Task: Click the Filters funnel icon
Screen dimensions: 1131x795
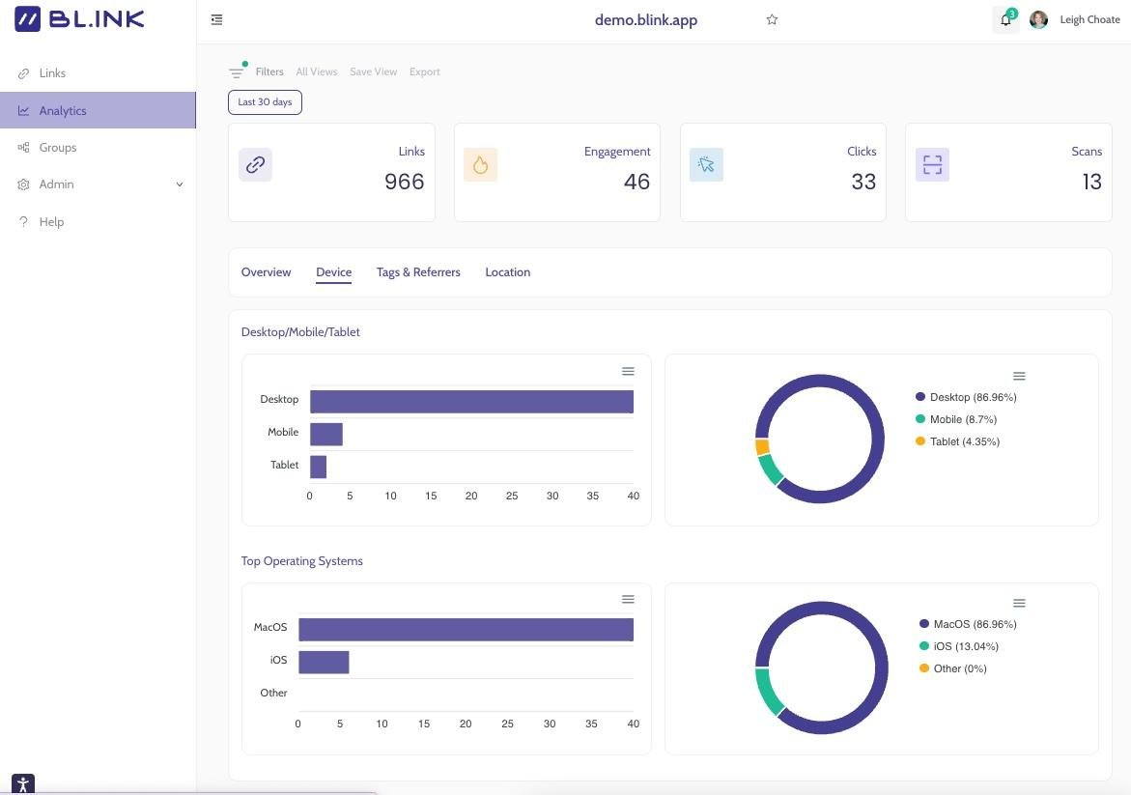Action: [237, 72]
